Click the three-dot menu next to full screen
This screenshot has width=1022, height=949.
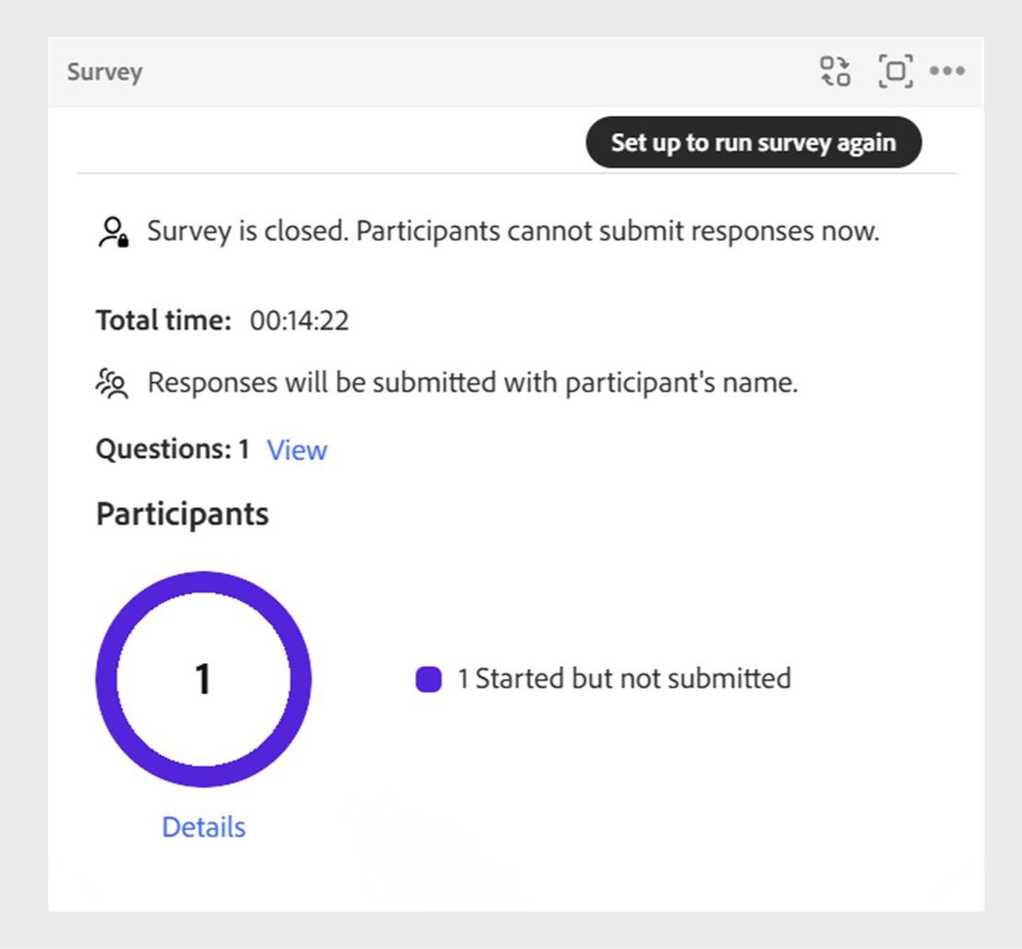948,71
